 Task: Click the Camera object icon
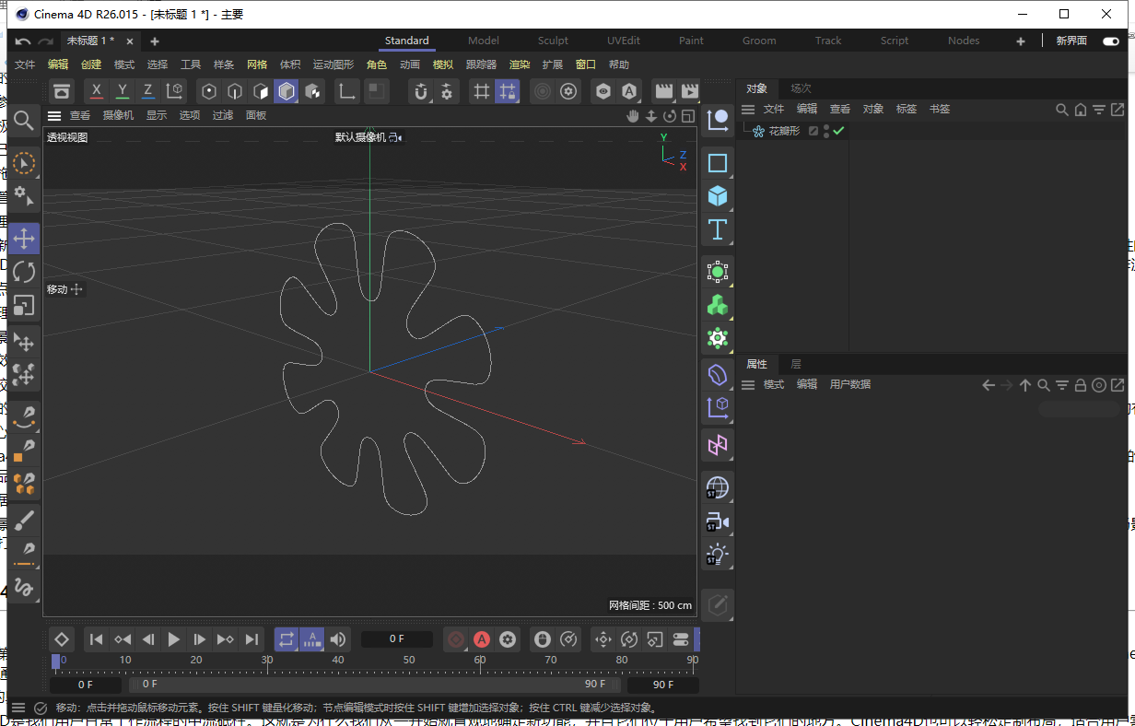tap(718, 521)
